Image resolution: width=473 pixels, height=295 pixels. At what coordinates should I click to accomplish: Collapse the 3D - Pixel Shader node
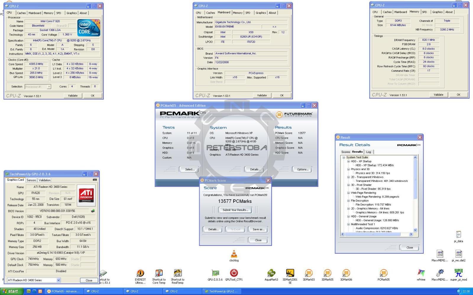[x=349, y=185]
